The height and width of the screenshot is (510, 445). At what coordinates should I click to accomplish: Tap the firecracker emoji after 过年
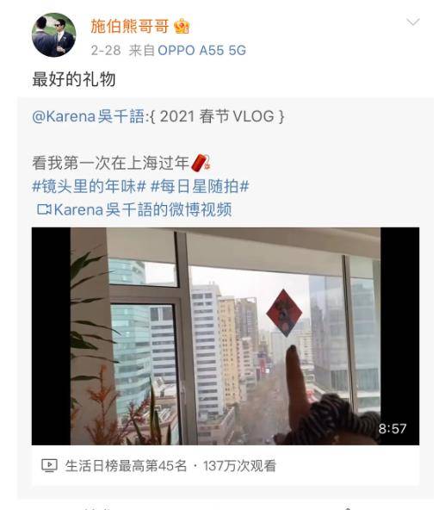[201, 162]
